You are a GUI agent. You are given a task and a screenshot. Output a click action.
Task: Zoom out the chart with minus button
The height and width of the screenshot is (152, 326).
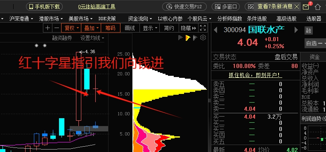coord(57,28)
